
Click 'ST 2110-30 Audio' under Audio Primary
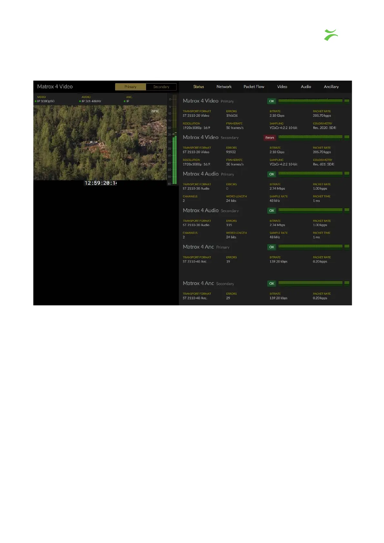(196, 189)
